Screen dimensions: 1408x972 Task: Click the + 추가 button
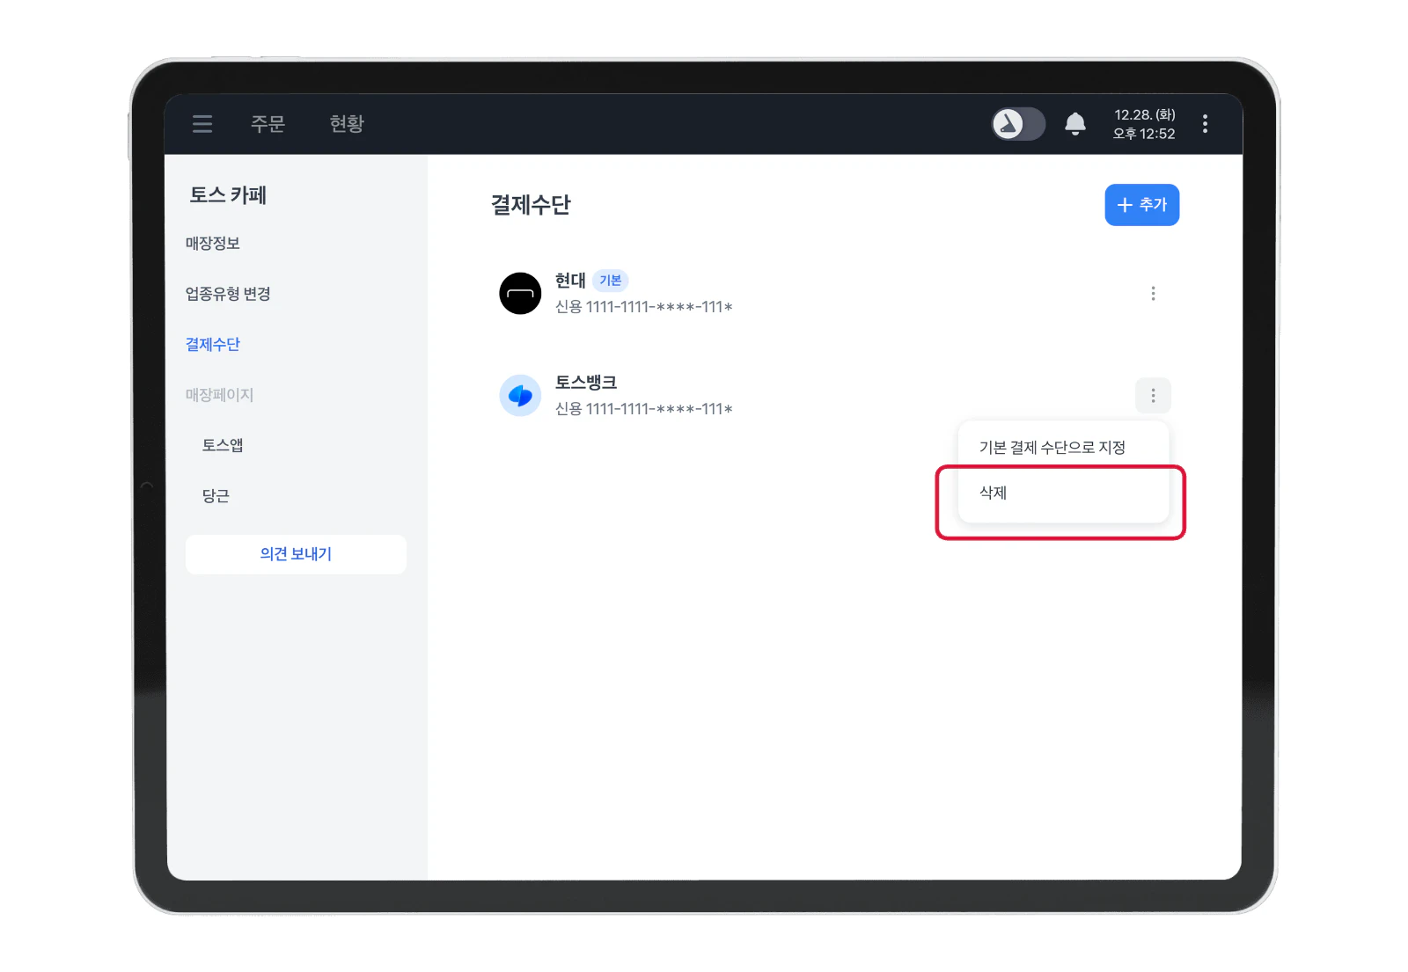(1141, 205)
